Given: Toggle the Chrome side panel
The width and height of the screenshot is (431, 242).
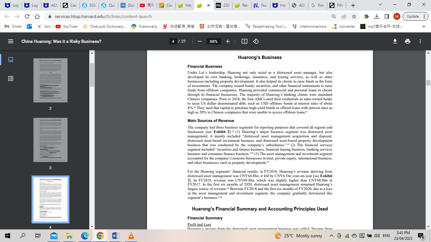Looking at the screenshot, I should [x=387, y=16].
